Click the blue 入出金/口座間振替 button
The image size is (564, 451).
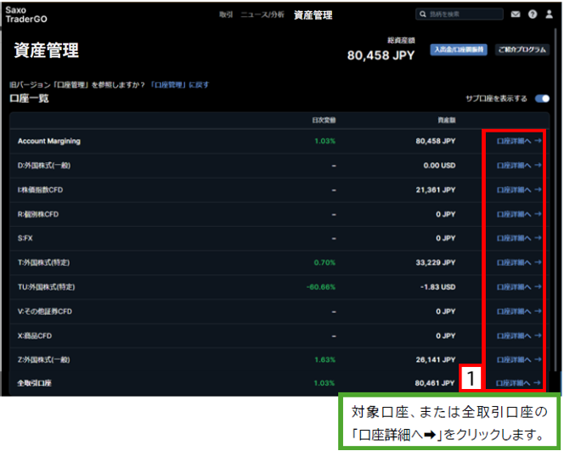(459, 49)
